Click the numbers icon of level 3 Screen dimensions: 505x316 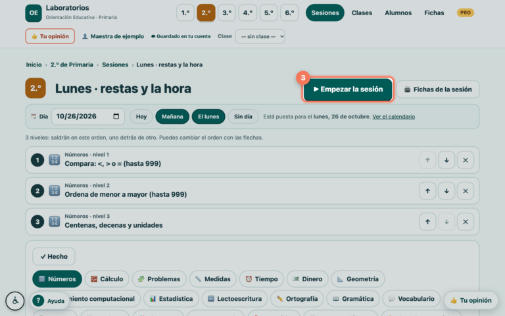[x=54, y=221]
